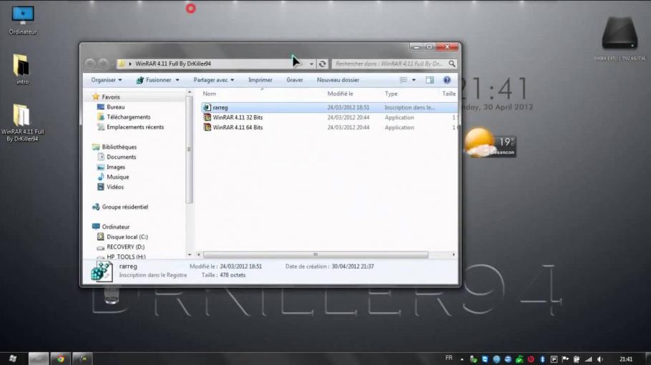651x365 pixels.
Task: Click the address bar path text
Action: point(172,64)
